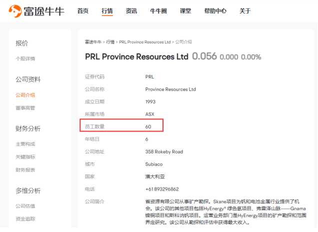Click the 富途牛牛 logo
Viewport: 318px width, 232px height.
click(x=36, y=11)
